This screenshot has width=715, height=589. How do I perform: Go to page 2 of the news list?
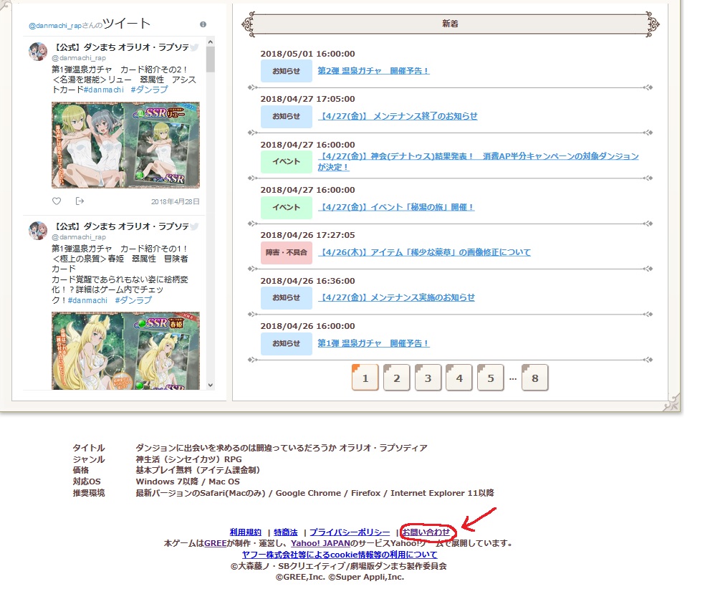point(396,378)
